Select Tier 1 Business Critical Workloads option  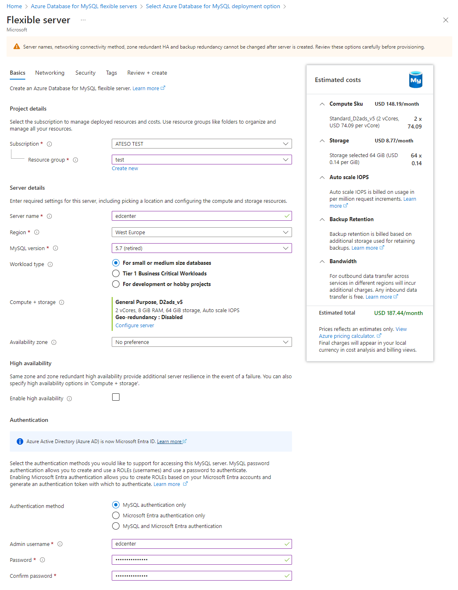click(116, 273)
